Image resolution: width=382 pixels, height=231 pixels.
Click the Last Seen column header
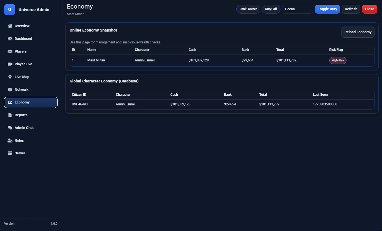[x=320, y=95]
